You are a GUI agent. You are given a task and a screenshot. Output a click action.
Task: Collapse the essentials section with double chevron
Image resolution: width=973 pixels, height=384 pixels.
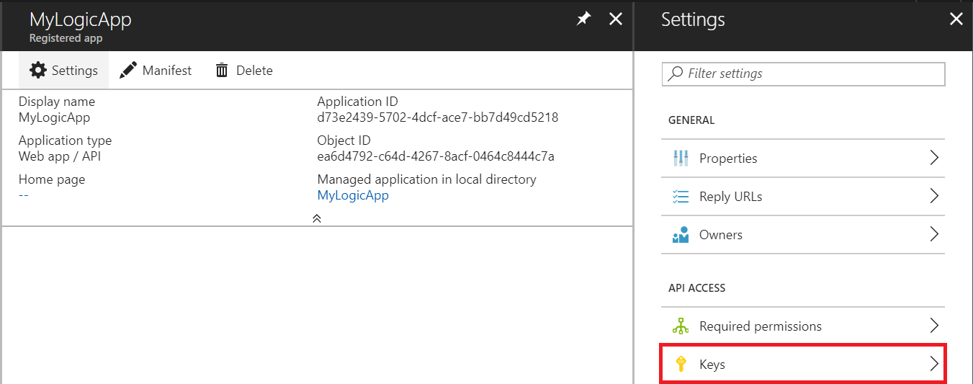[317, 218]
